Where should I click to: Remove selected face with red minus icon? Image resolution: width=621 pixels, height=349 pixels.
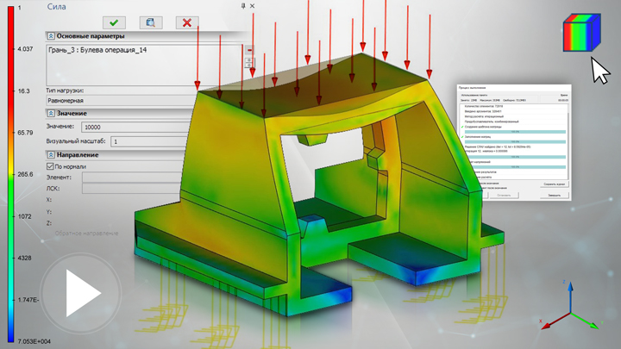[249, 51]
